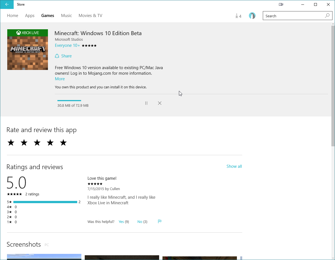Pause the Minecraft download
Image resolution: width=335 pixels, height=260 pixels.
[x=146, y=103]
